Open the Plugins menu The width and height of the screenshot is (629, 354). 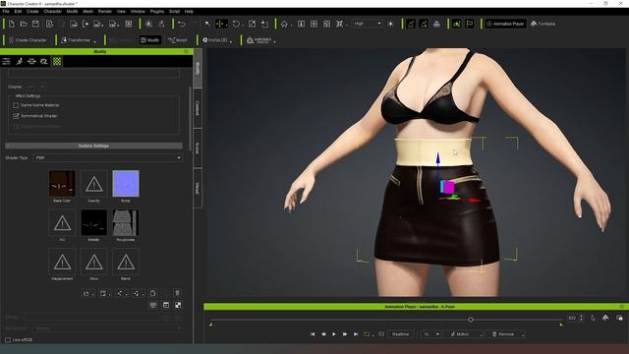(x=157, y=11)
